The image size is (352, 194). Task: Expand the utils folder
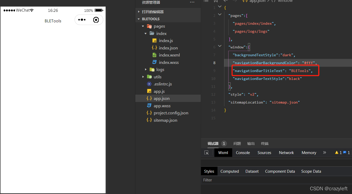click(x=143, y=77)
